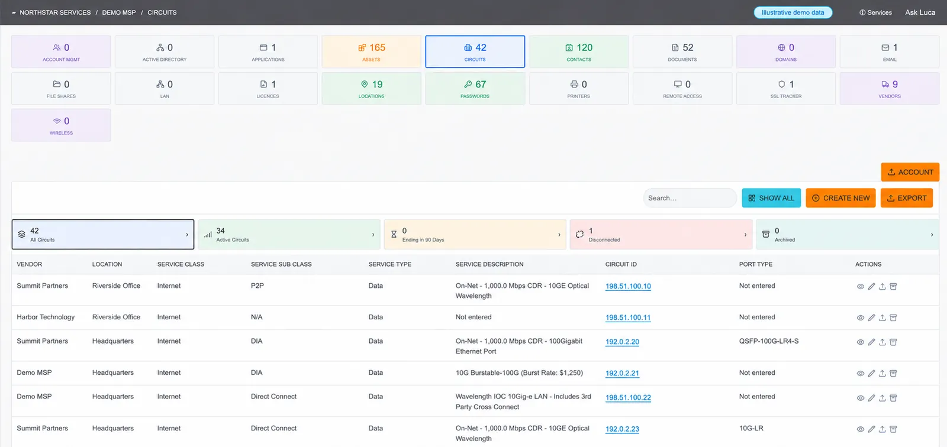Screen dimensions: 947x447
Task: Open the Documents tile
Action: coord(682,51)
